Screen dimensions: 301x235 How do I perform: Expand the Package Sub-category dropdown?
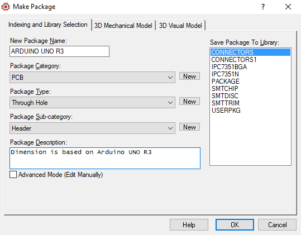coord(92,128)
